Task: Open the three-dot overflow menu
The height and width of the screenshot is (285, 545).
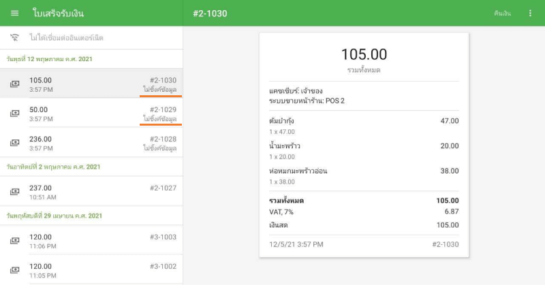Action: coord(530,13)
